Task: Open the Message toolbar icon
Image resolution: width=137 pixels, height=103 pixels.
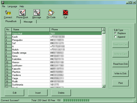Action: pos(37,13)
